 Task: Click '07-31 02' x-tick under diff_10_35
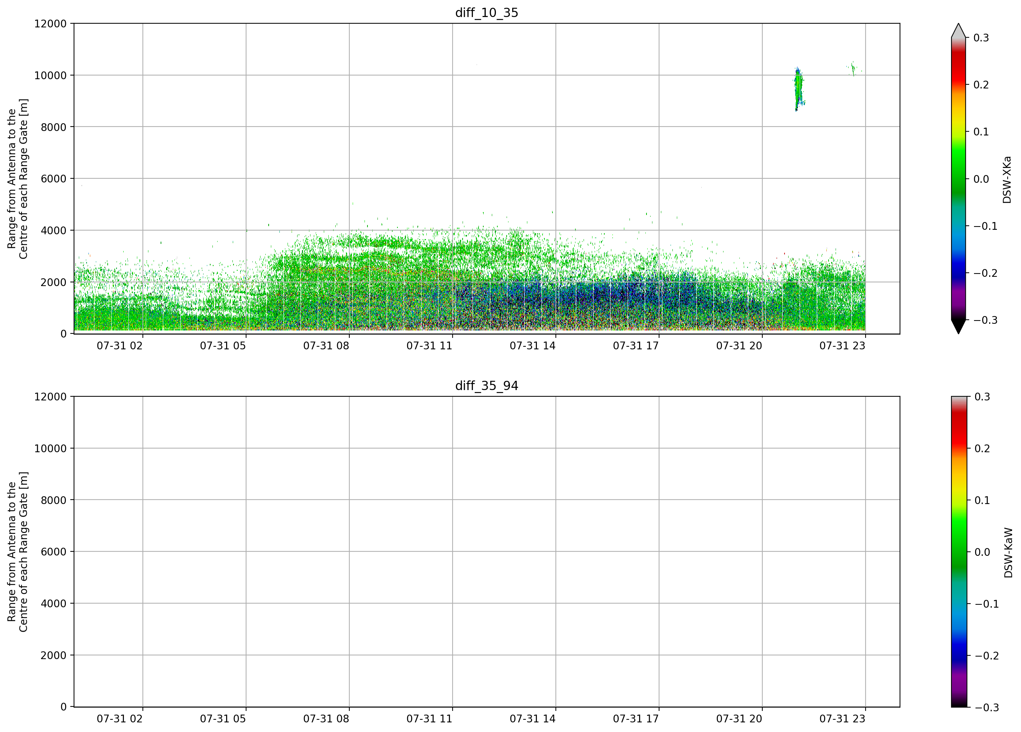(120, 346)
